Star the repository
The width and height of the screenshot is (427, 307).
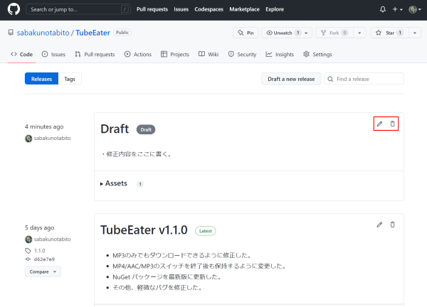click(389, 33)
